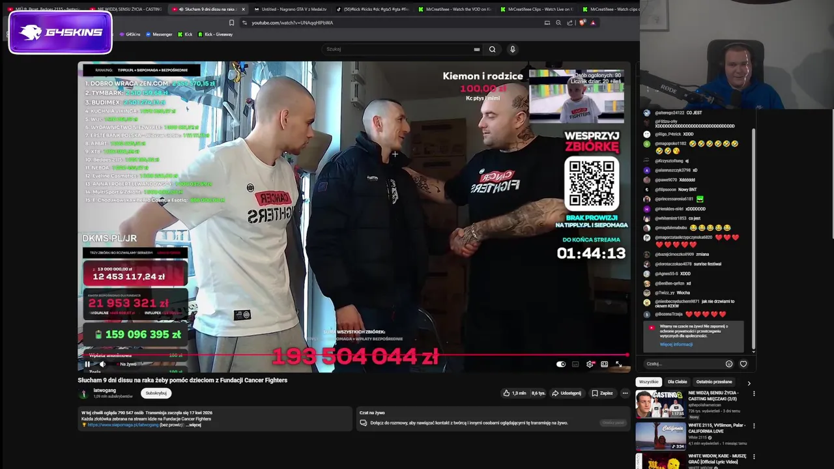
Task: Select the 'Ostatnio przesłane' filter chip
Action: 713,382
